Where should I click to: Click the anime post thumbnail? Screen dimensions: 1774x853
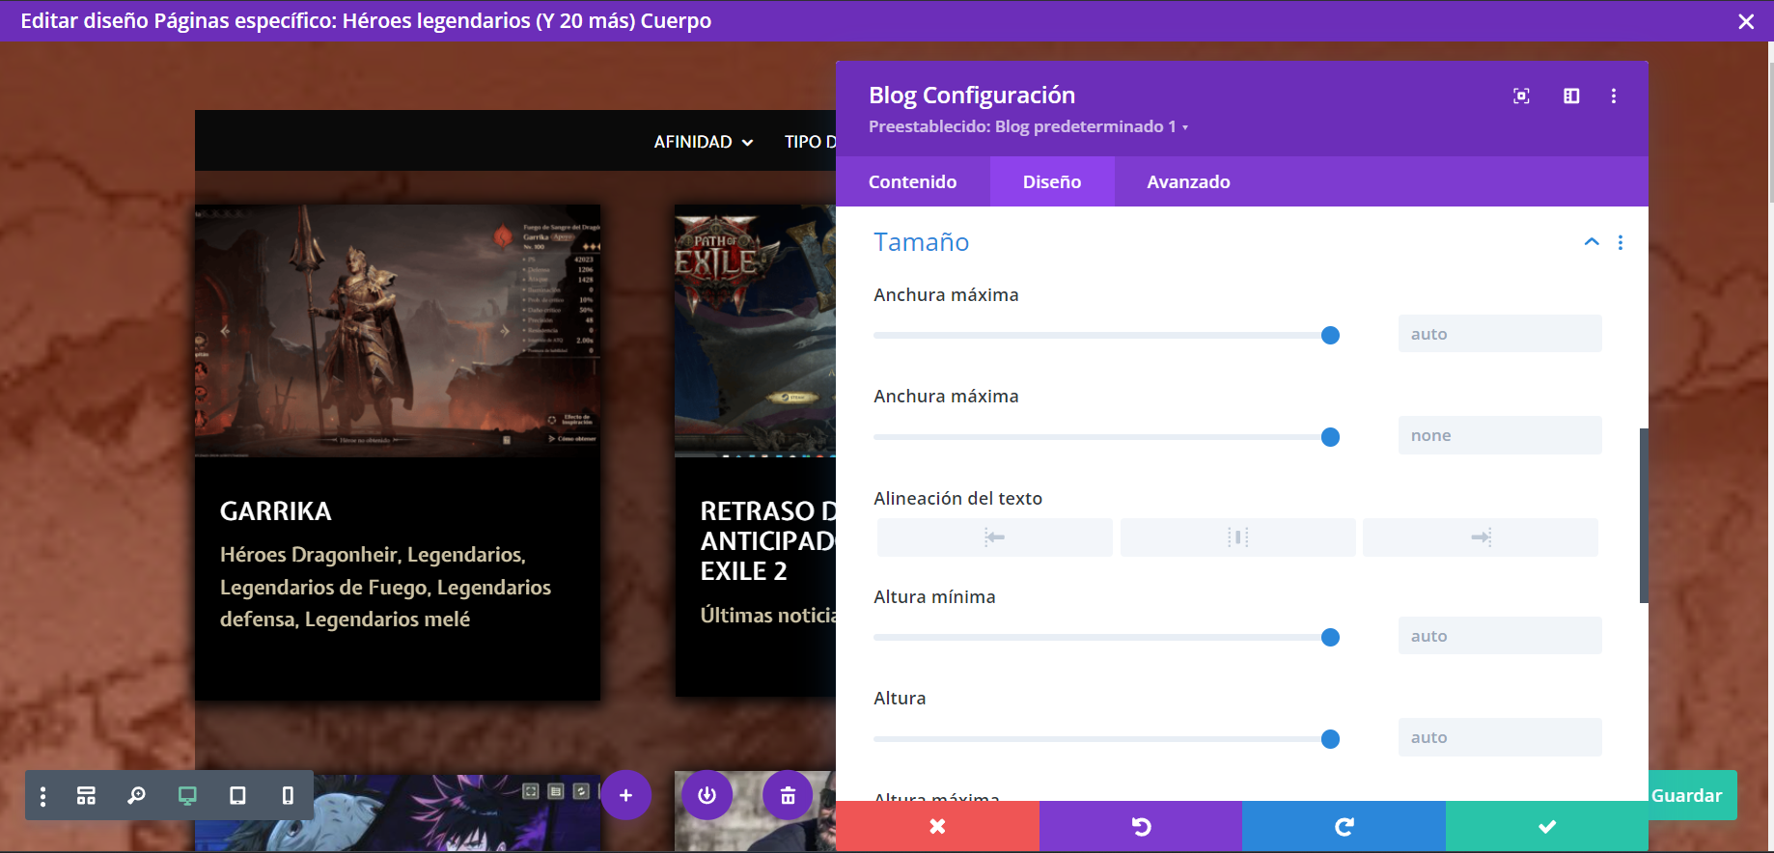(398, 812)
